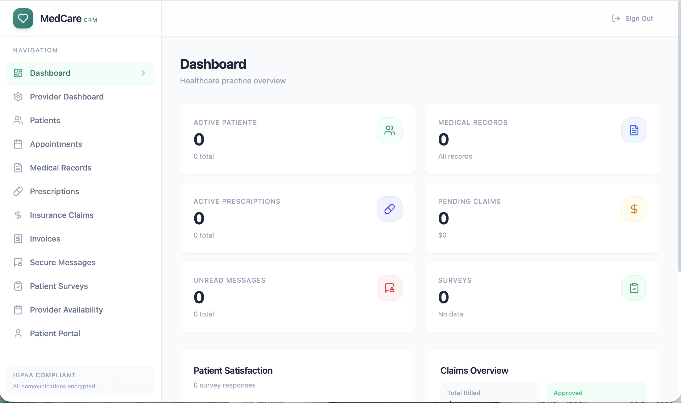Click the Unread Messages card chat icon
The image size is (681, 403).
tap(390, 288)
